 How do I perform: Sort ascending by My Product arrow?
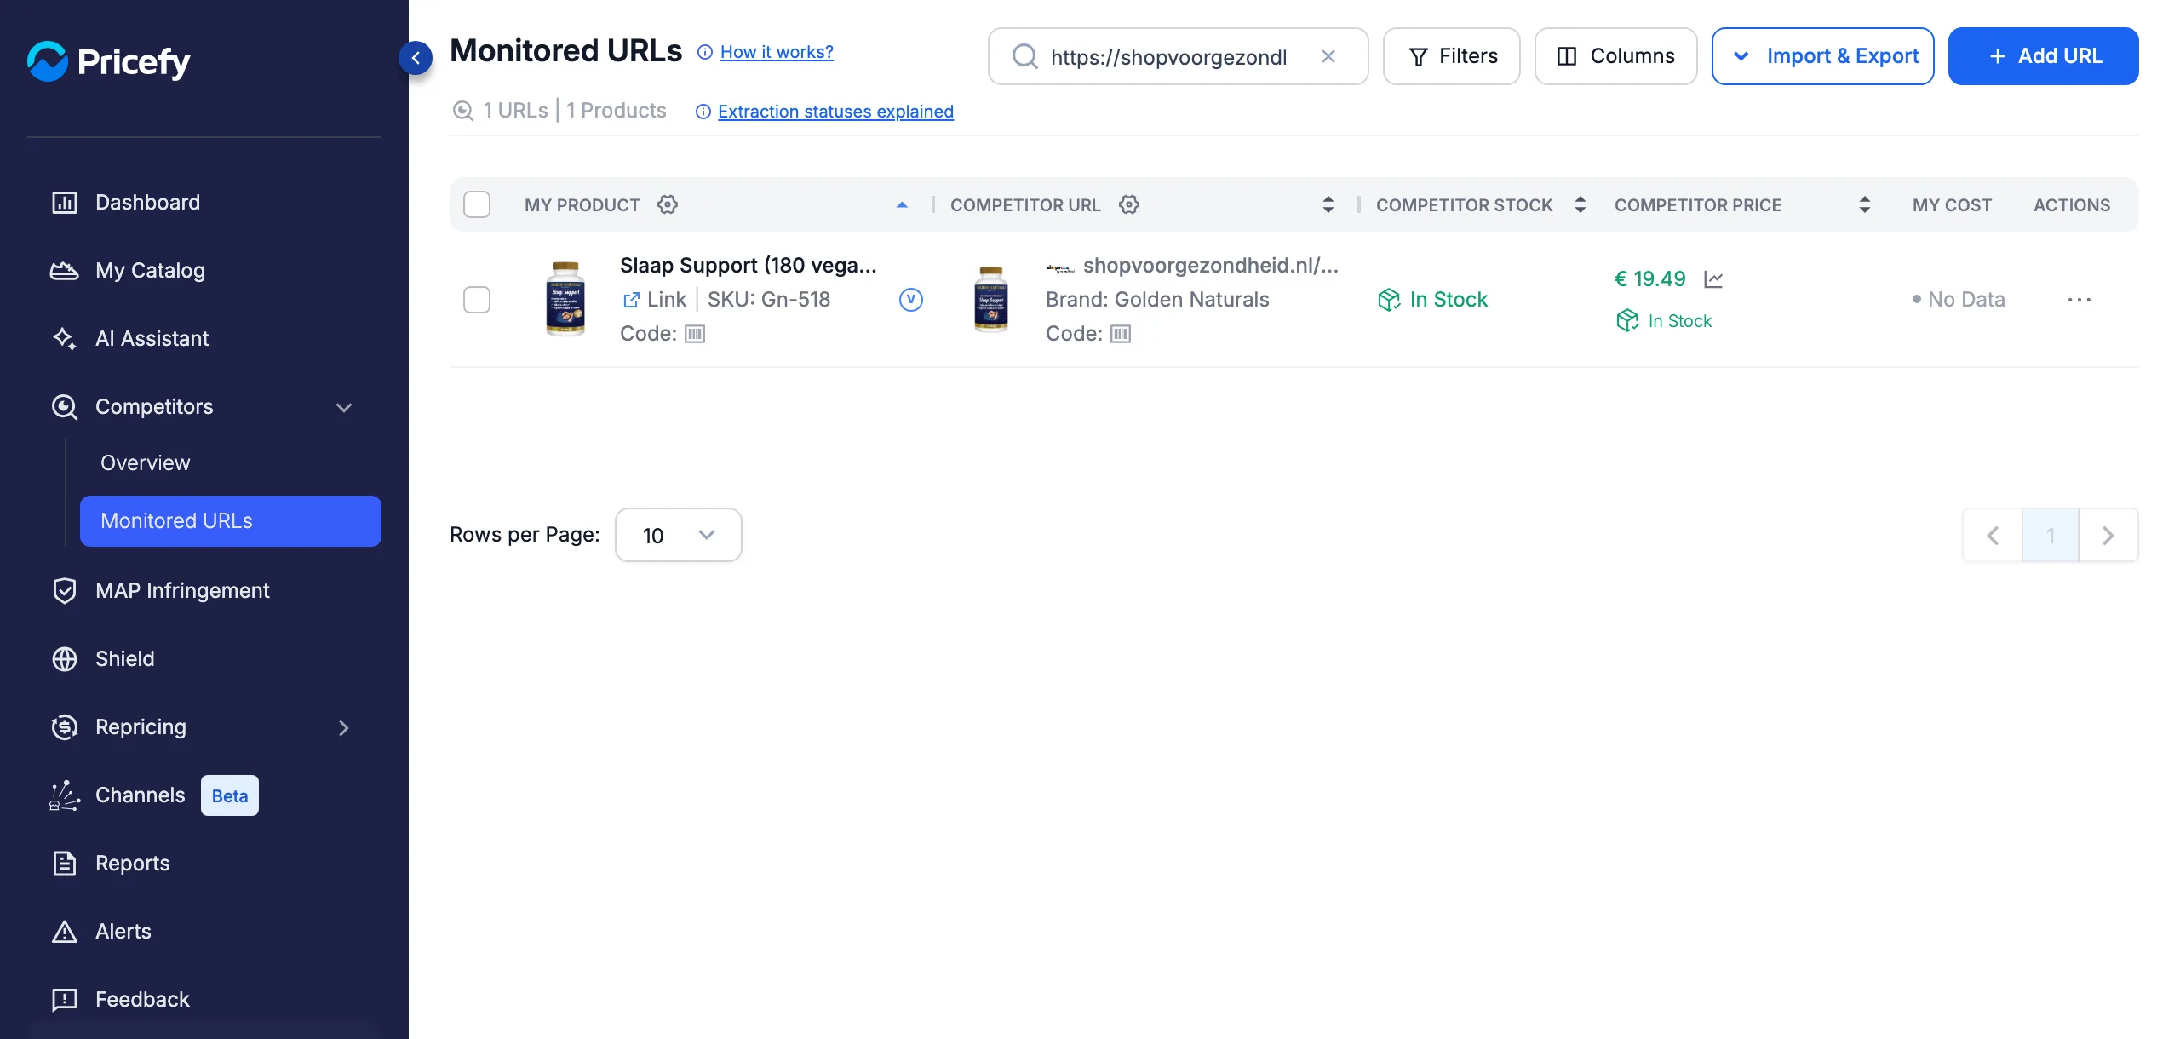point(903,204)
